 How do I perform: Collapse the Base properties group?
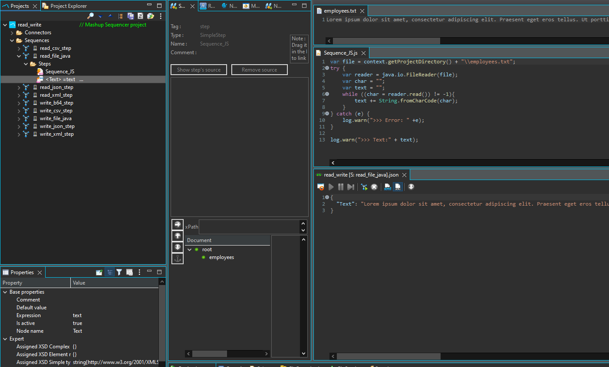click(x=5, y=292)
